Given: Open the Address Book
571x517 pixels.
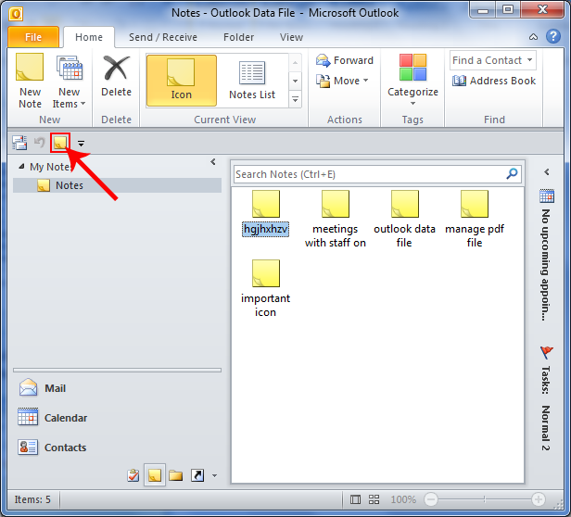Looking at the screenshot, I should coord(494,81).
